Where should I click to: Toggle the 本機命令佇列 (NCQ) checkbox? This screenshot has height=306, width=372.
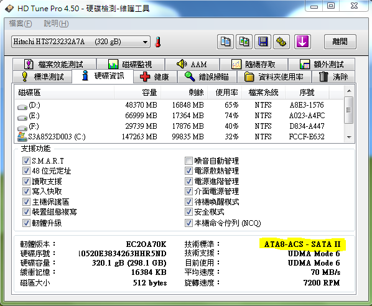pyautogui.click(x=188, y=223)
